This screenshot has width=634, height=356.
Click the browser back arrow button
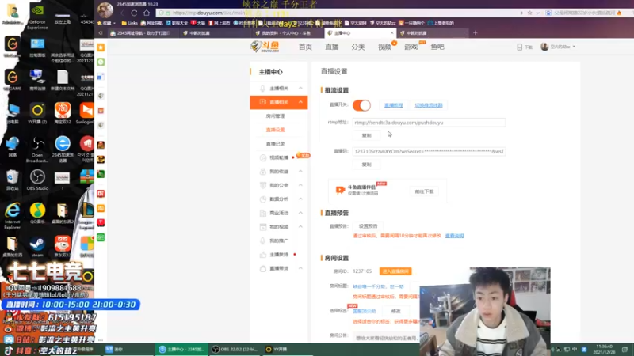coord(123,13)
